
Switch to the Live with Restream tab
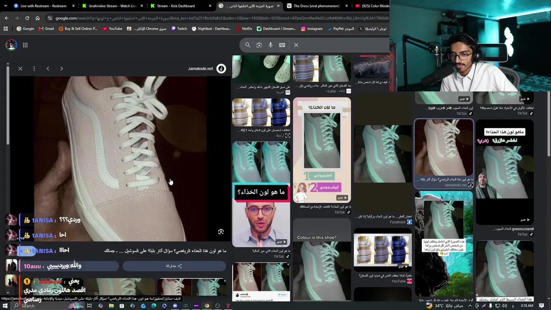click(x=43, y=6)
